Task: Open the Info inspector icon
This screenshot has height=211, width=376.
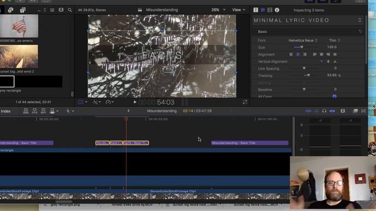Action: (277, 10)
